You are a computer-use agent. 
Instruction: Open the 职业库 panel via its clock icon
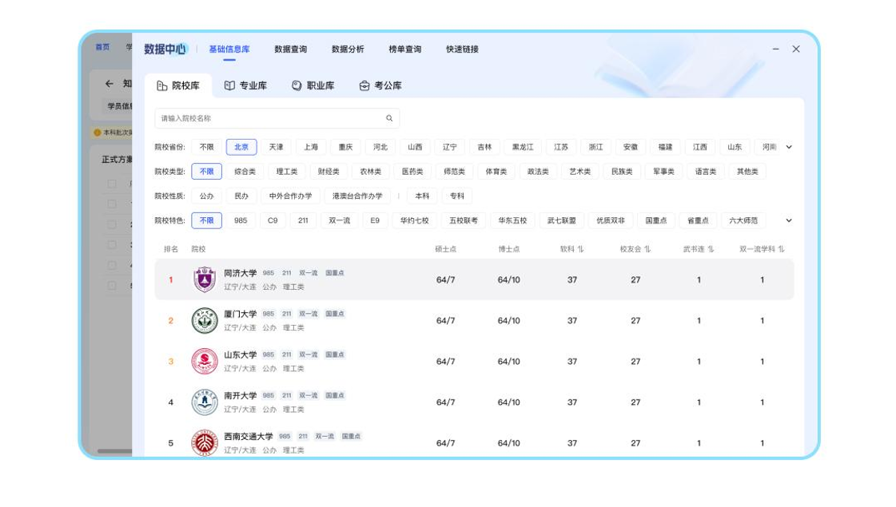pyautogui.click(x=294, y=84)
